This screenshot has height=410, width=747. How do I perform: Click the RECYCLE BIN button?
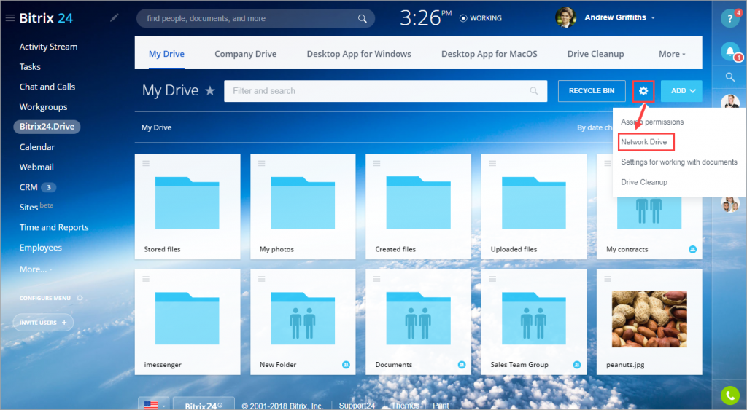(x=591, y=91)
